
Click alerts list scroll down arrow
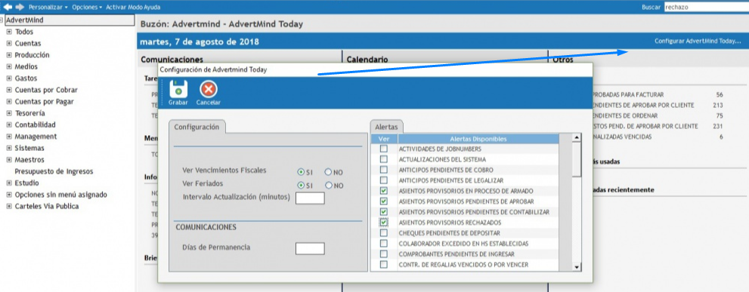point(577,267)
